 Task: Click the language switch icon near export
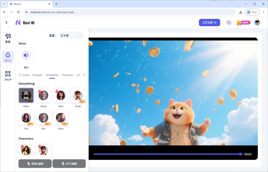pyautogui.click(x=229, y=23)
